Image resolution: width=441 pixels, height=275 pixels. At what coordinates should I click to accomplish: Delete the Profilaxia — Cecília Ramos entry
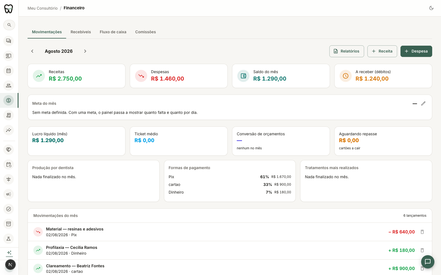(x=422, y=250)
